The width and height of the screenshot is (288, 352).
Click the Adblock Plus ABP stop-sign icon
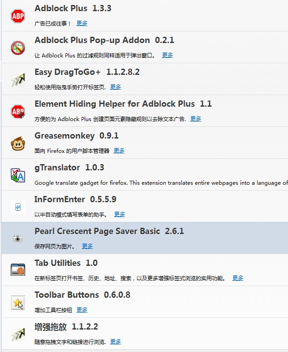point(18,16)
